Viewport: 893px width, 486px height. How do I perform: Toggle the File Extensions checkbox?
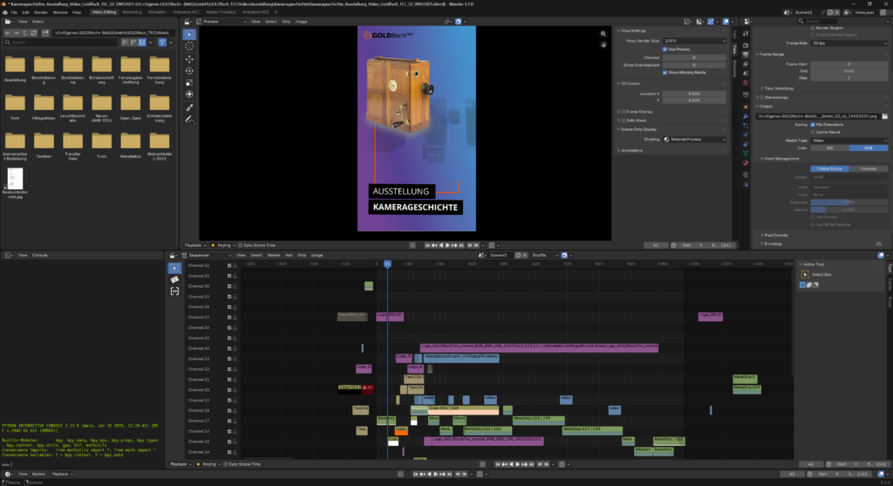(813, 125)
